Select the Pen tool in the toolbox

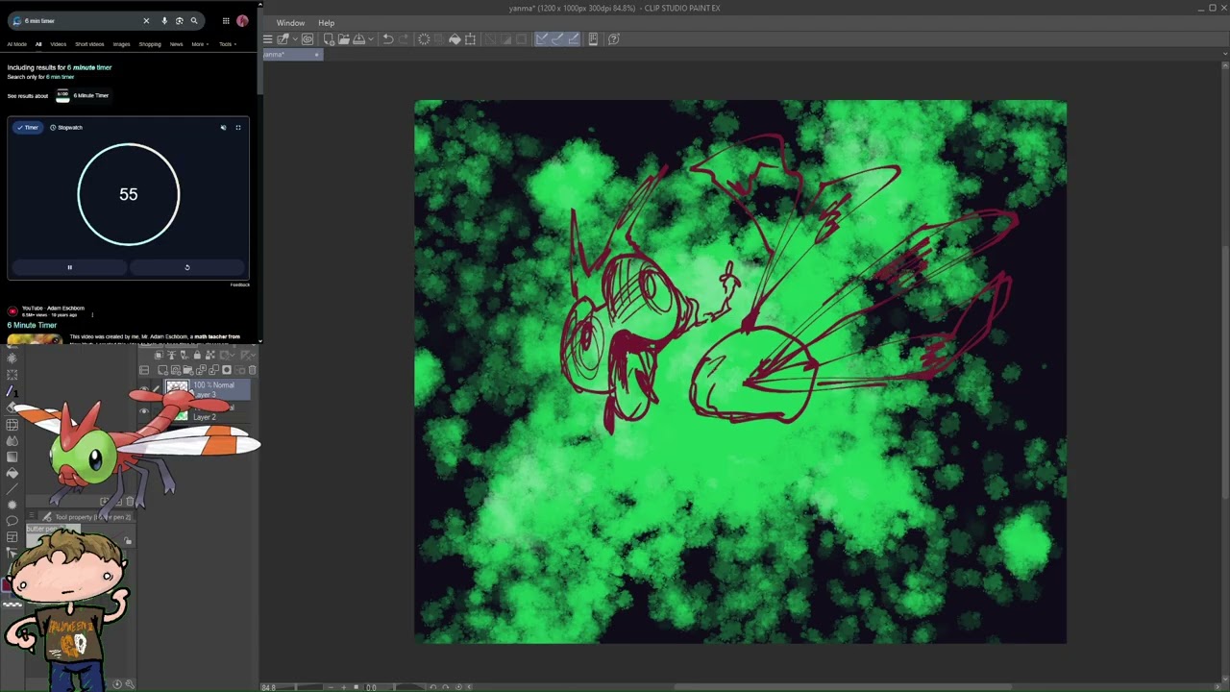point(12,391)
